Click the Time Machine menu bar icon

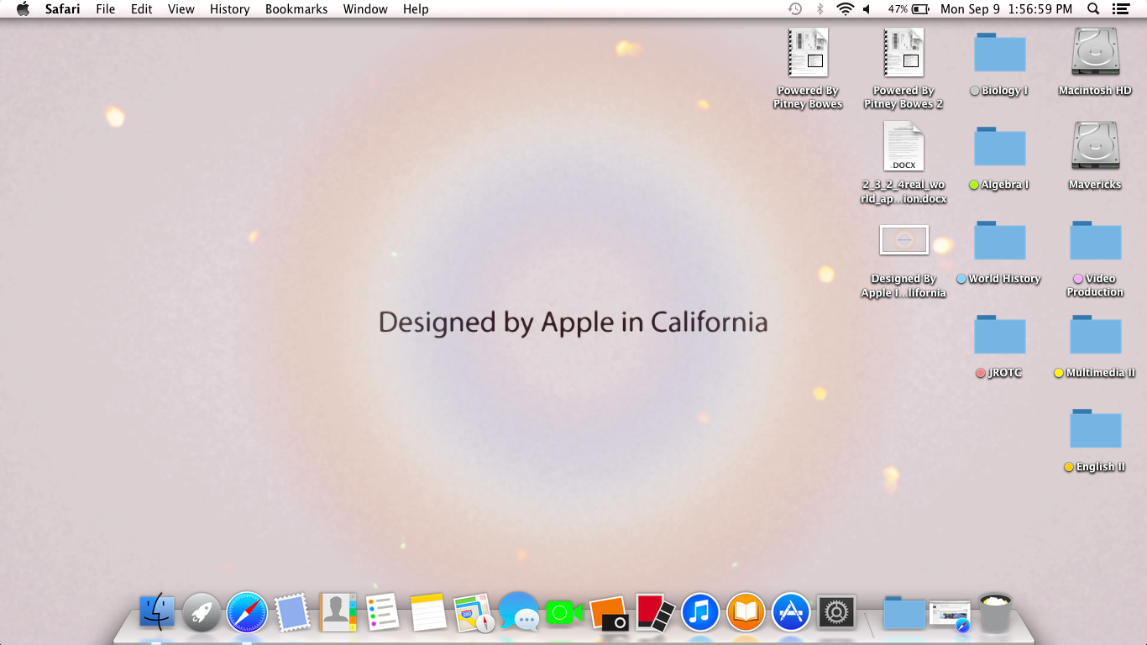[794, 9]
